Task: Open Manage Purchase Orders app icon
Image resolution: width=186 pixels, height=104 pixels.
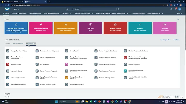Action: click(8, 51)
